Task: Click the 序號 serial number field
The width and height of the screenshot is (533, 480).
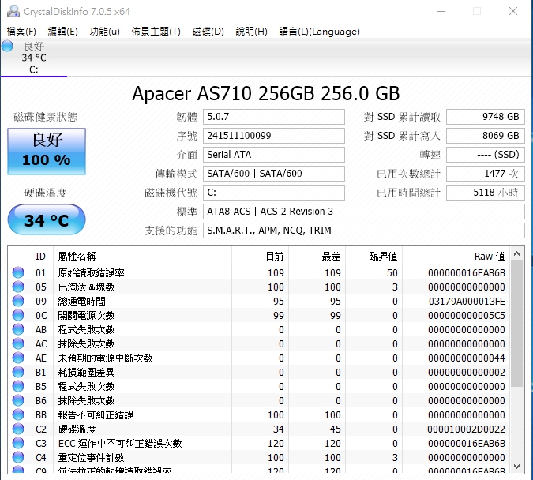Action: [x=273, y=136]
